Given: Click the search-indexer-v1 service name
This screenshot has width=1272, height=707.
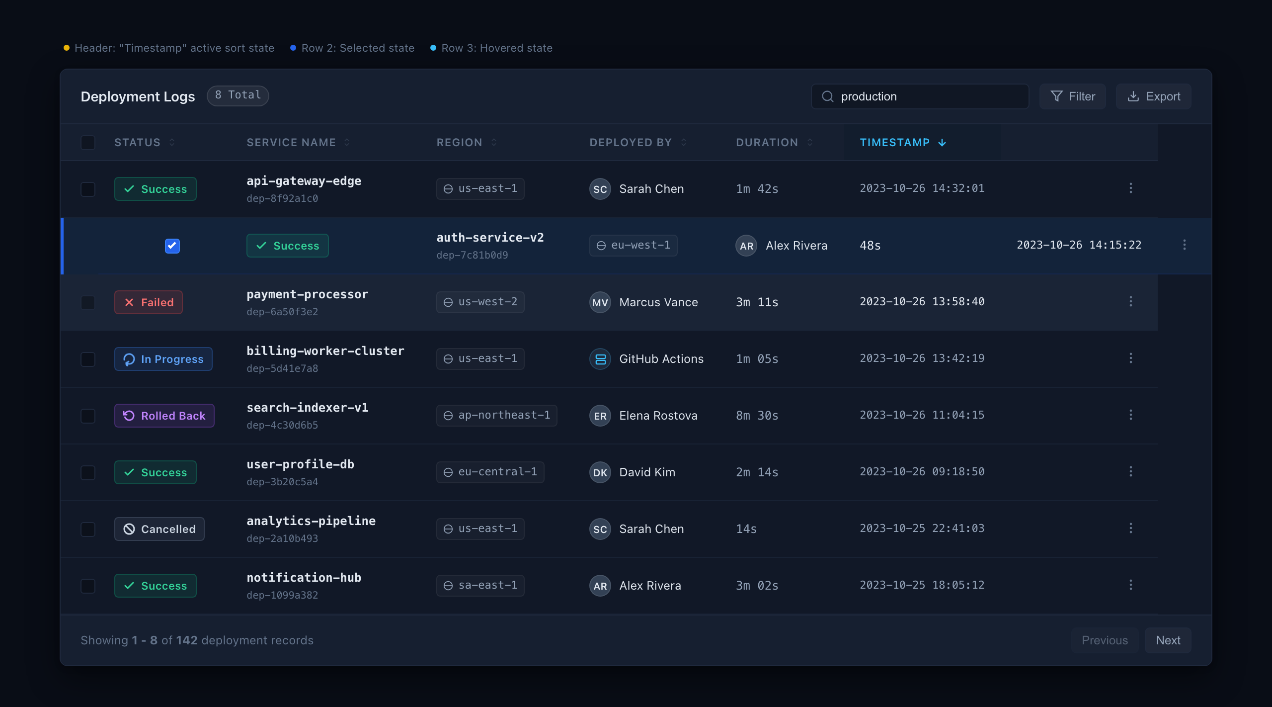Looking at the screenshot, I should [308, 408].
